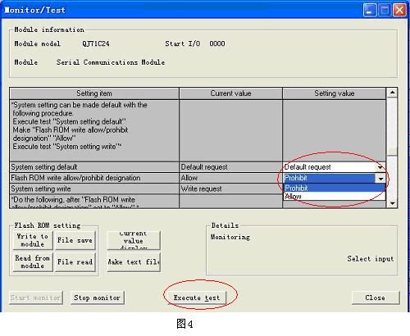Click the File save button
The height and width of the screenshot is (336, 410).
pos(75,240)
